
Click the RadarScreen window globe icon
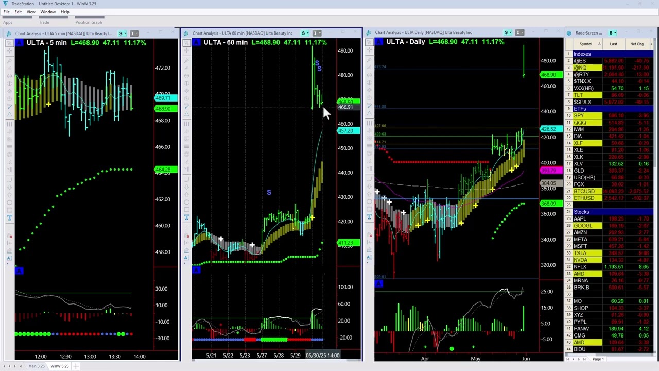(569, 33)
